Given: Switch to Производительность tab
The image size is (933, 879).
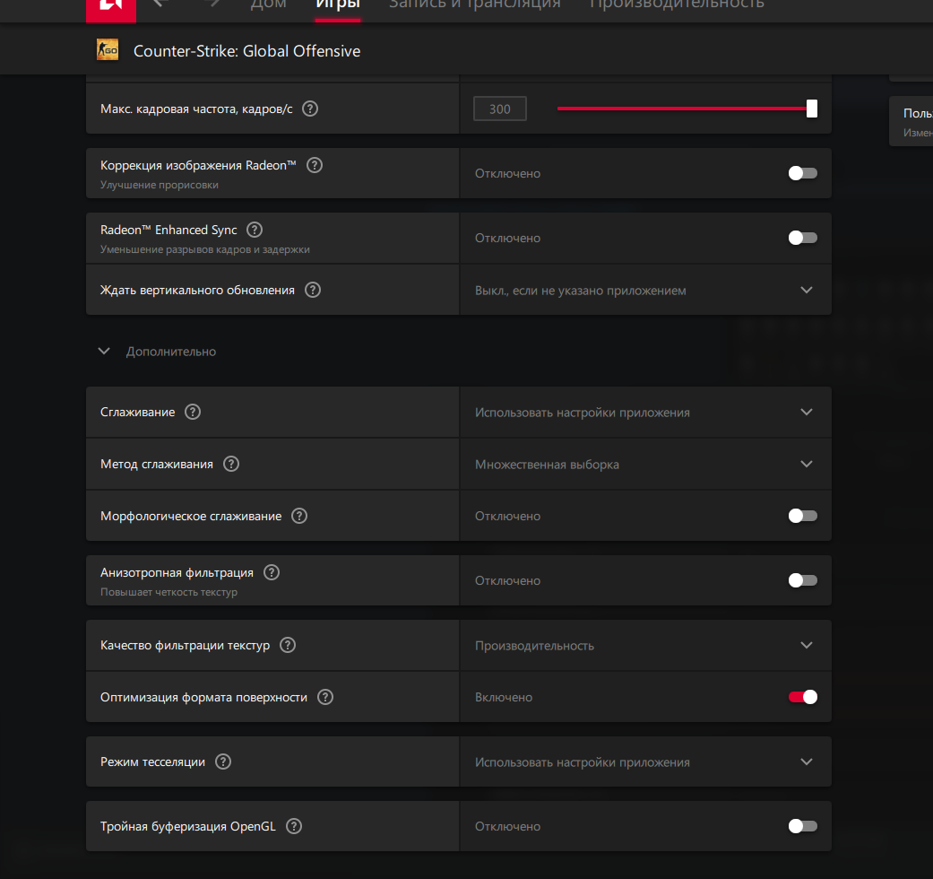Looking at the screenshot, I should [677, 5].
